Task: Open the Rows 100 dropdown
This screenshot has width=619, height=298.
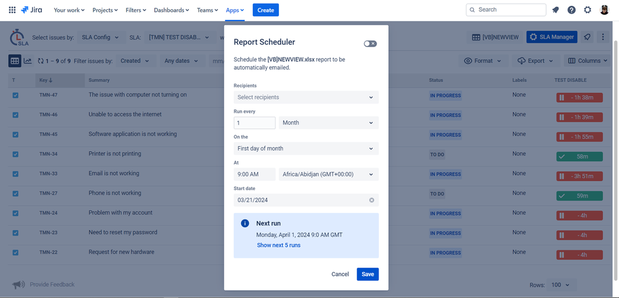Action: pyautogui.click(x=561, y=284)
